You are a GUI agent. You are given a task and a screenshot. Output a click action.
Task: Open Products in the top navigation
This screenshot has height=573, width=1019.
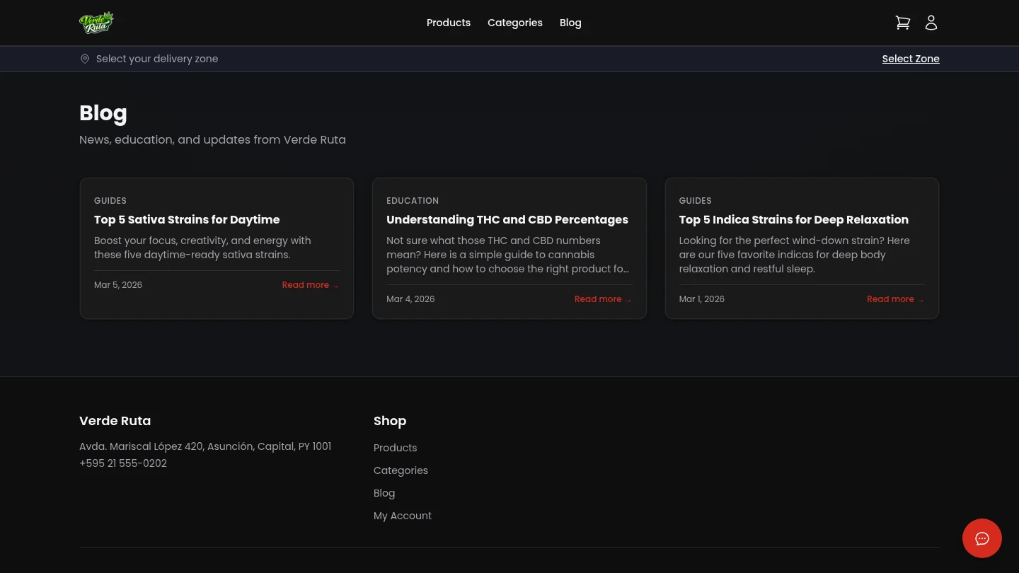[x=448, y=23]
